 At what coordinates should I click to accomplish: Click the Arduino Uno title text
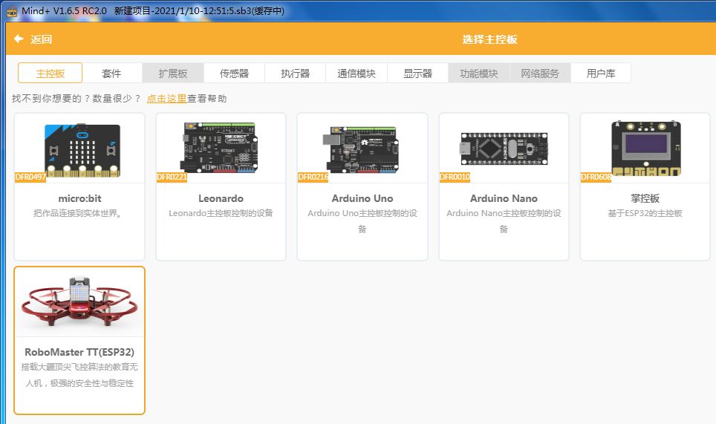point(362,198)
